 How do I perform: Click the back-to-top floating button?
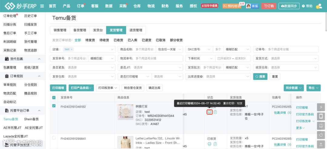pyautogui.click(x=321, y=144)
